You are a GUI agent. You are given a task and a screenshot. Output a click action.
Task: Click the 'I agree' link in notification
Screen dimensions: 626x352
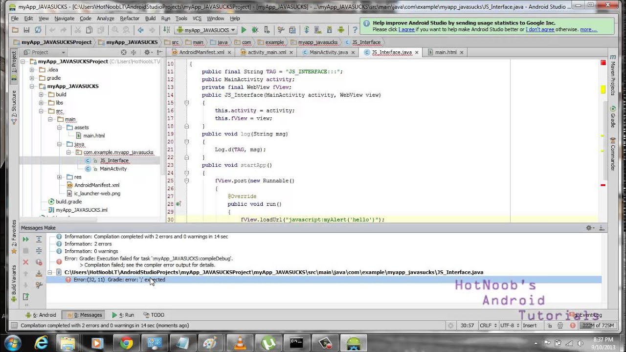406,30
